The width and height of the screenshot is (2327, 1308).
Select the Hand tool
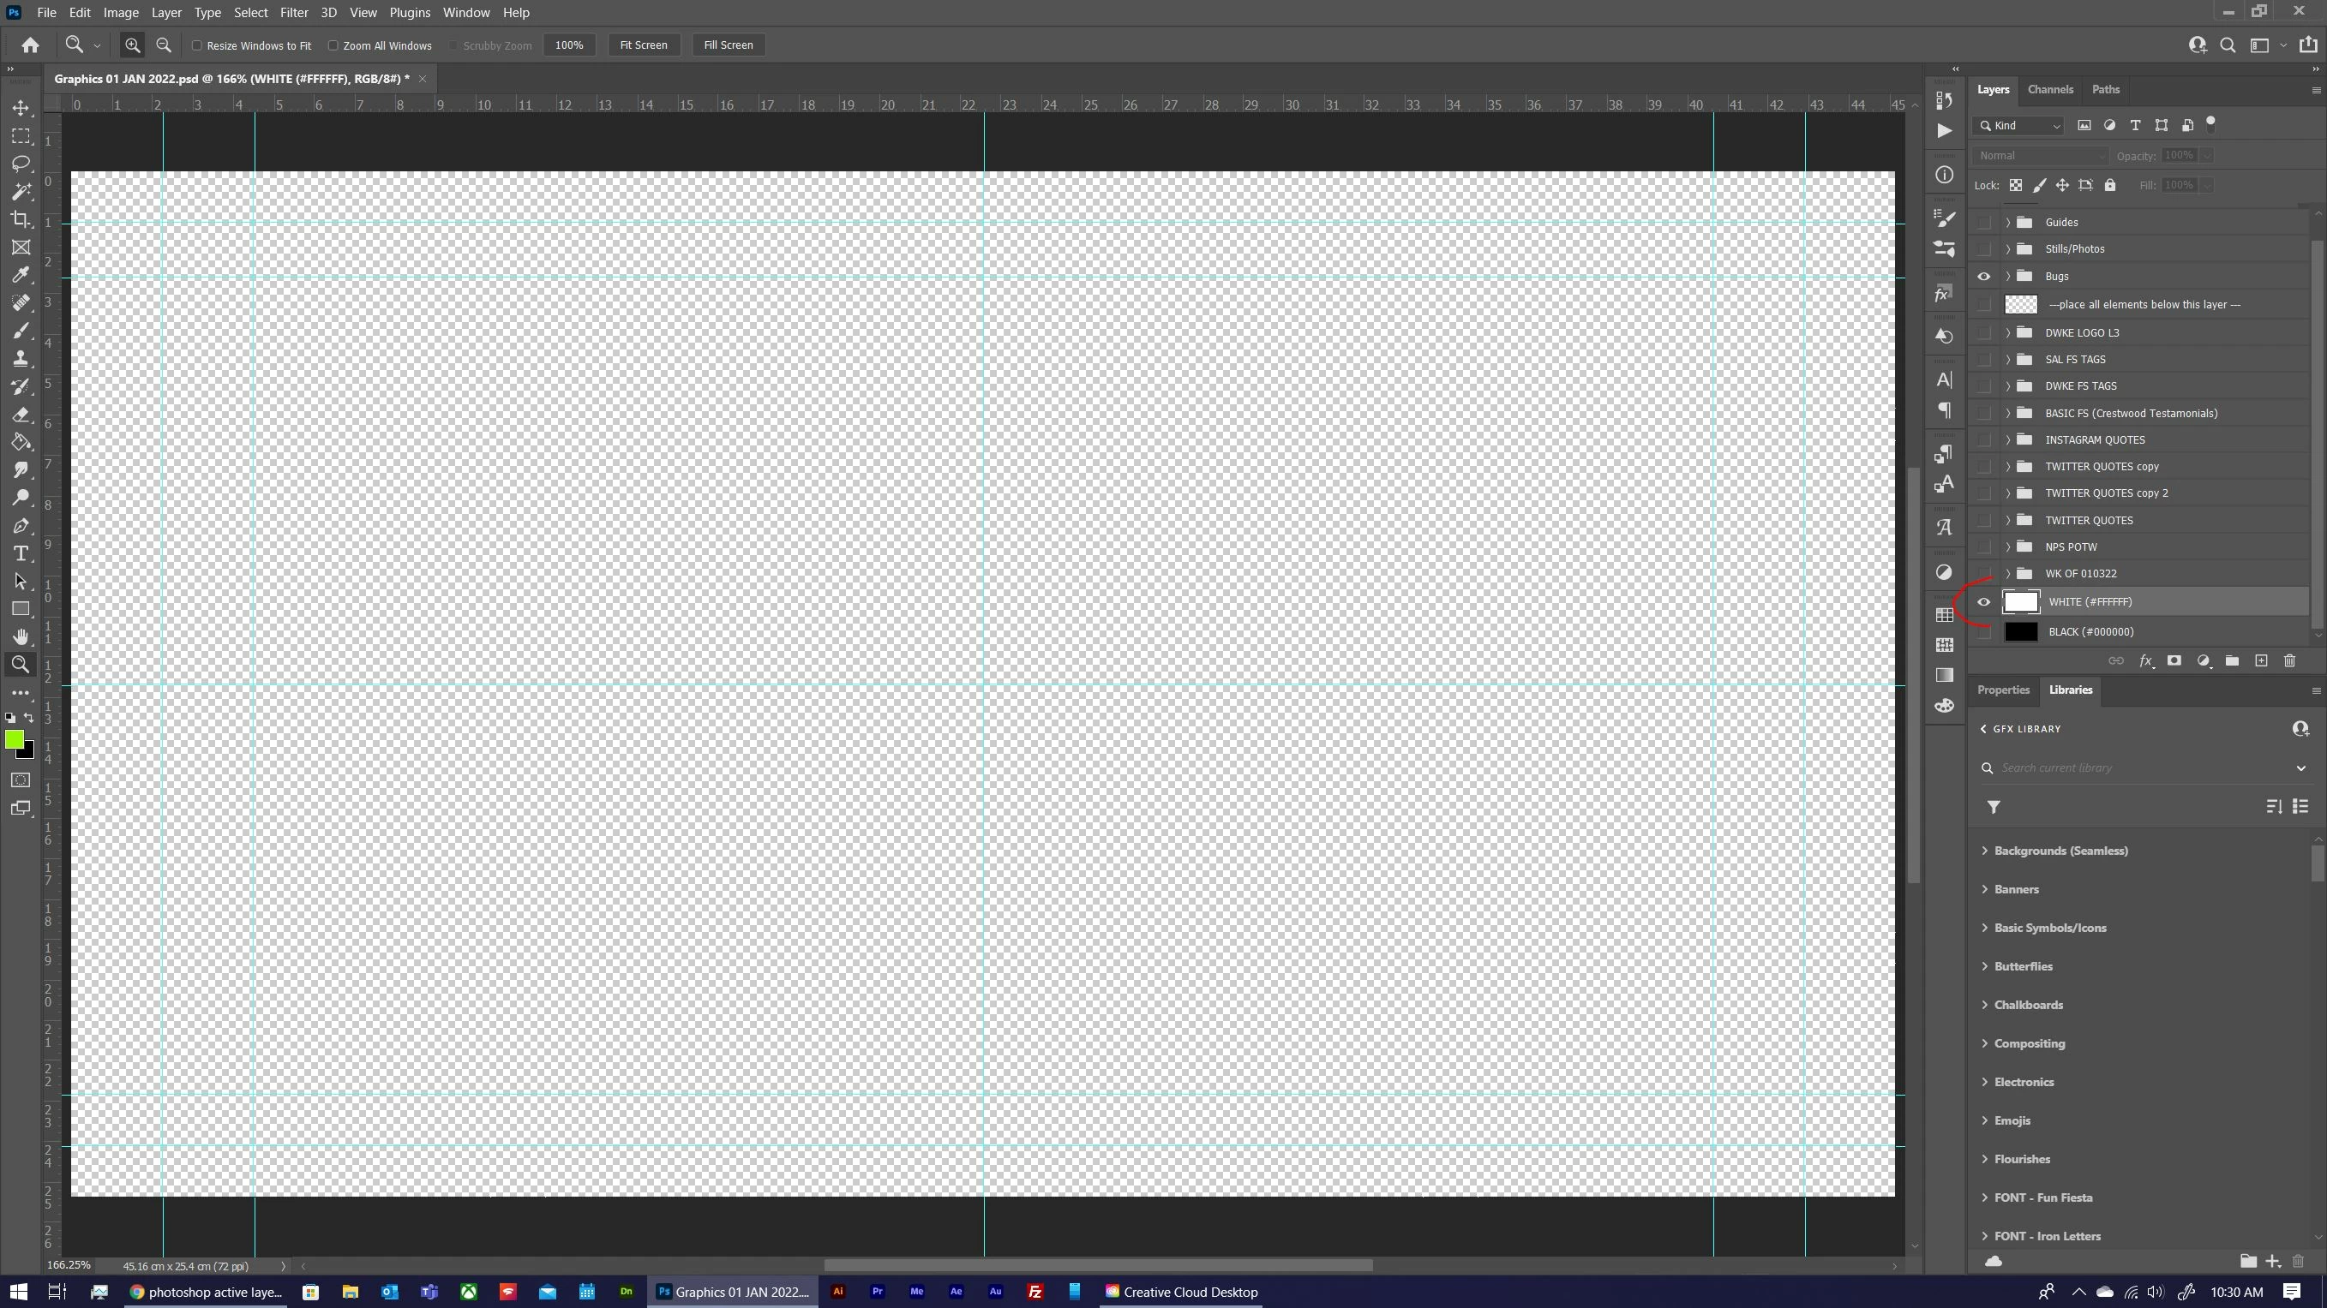(21, 636)
